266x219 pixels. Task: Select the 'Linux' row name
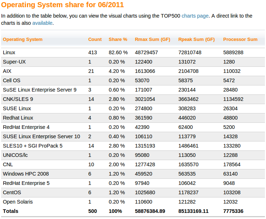point(9,52)
